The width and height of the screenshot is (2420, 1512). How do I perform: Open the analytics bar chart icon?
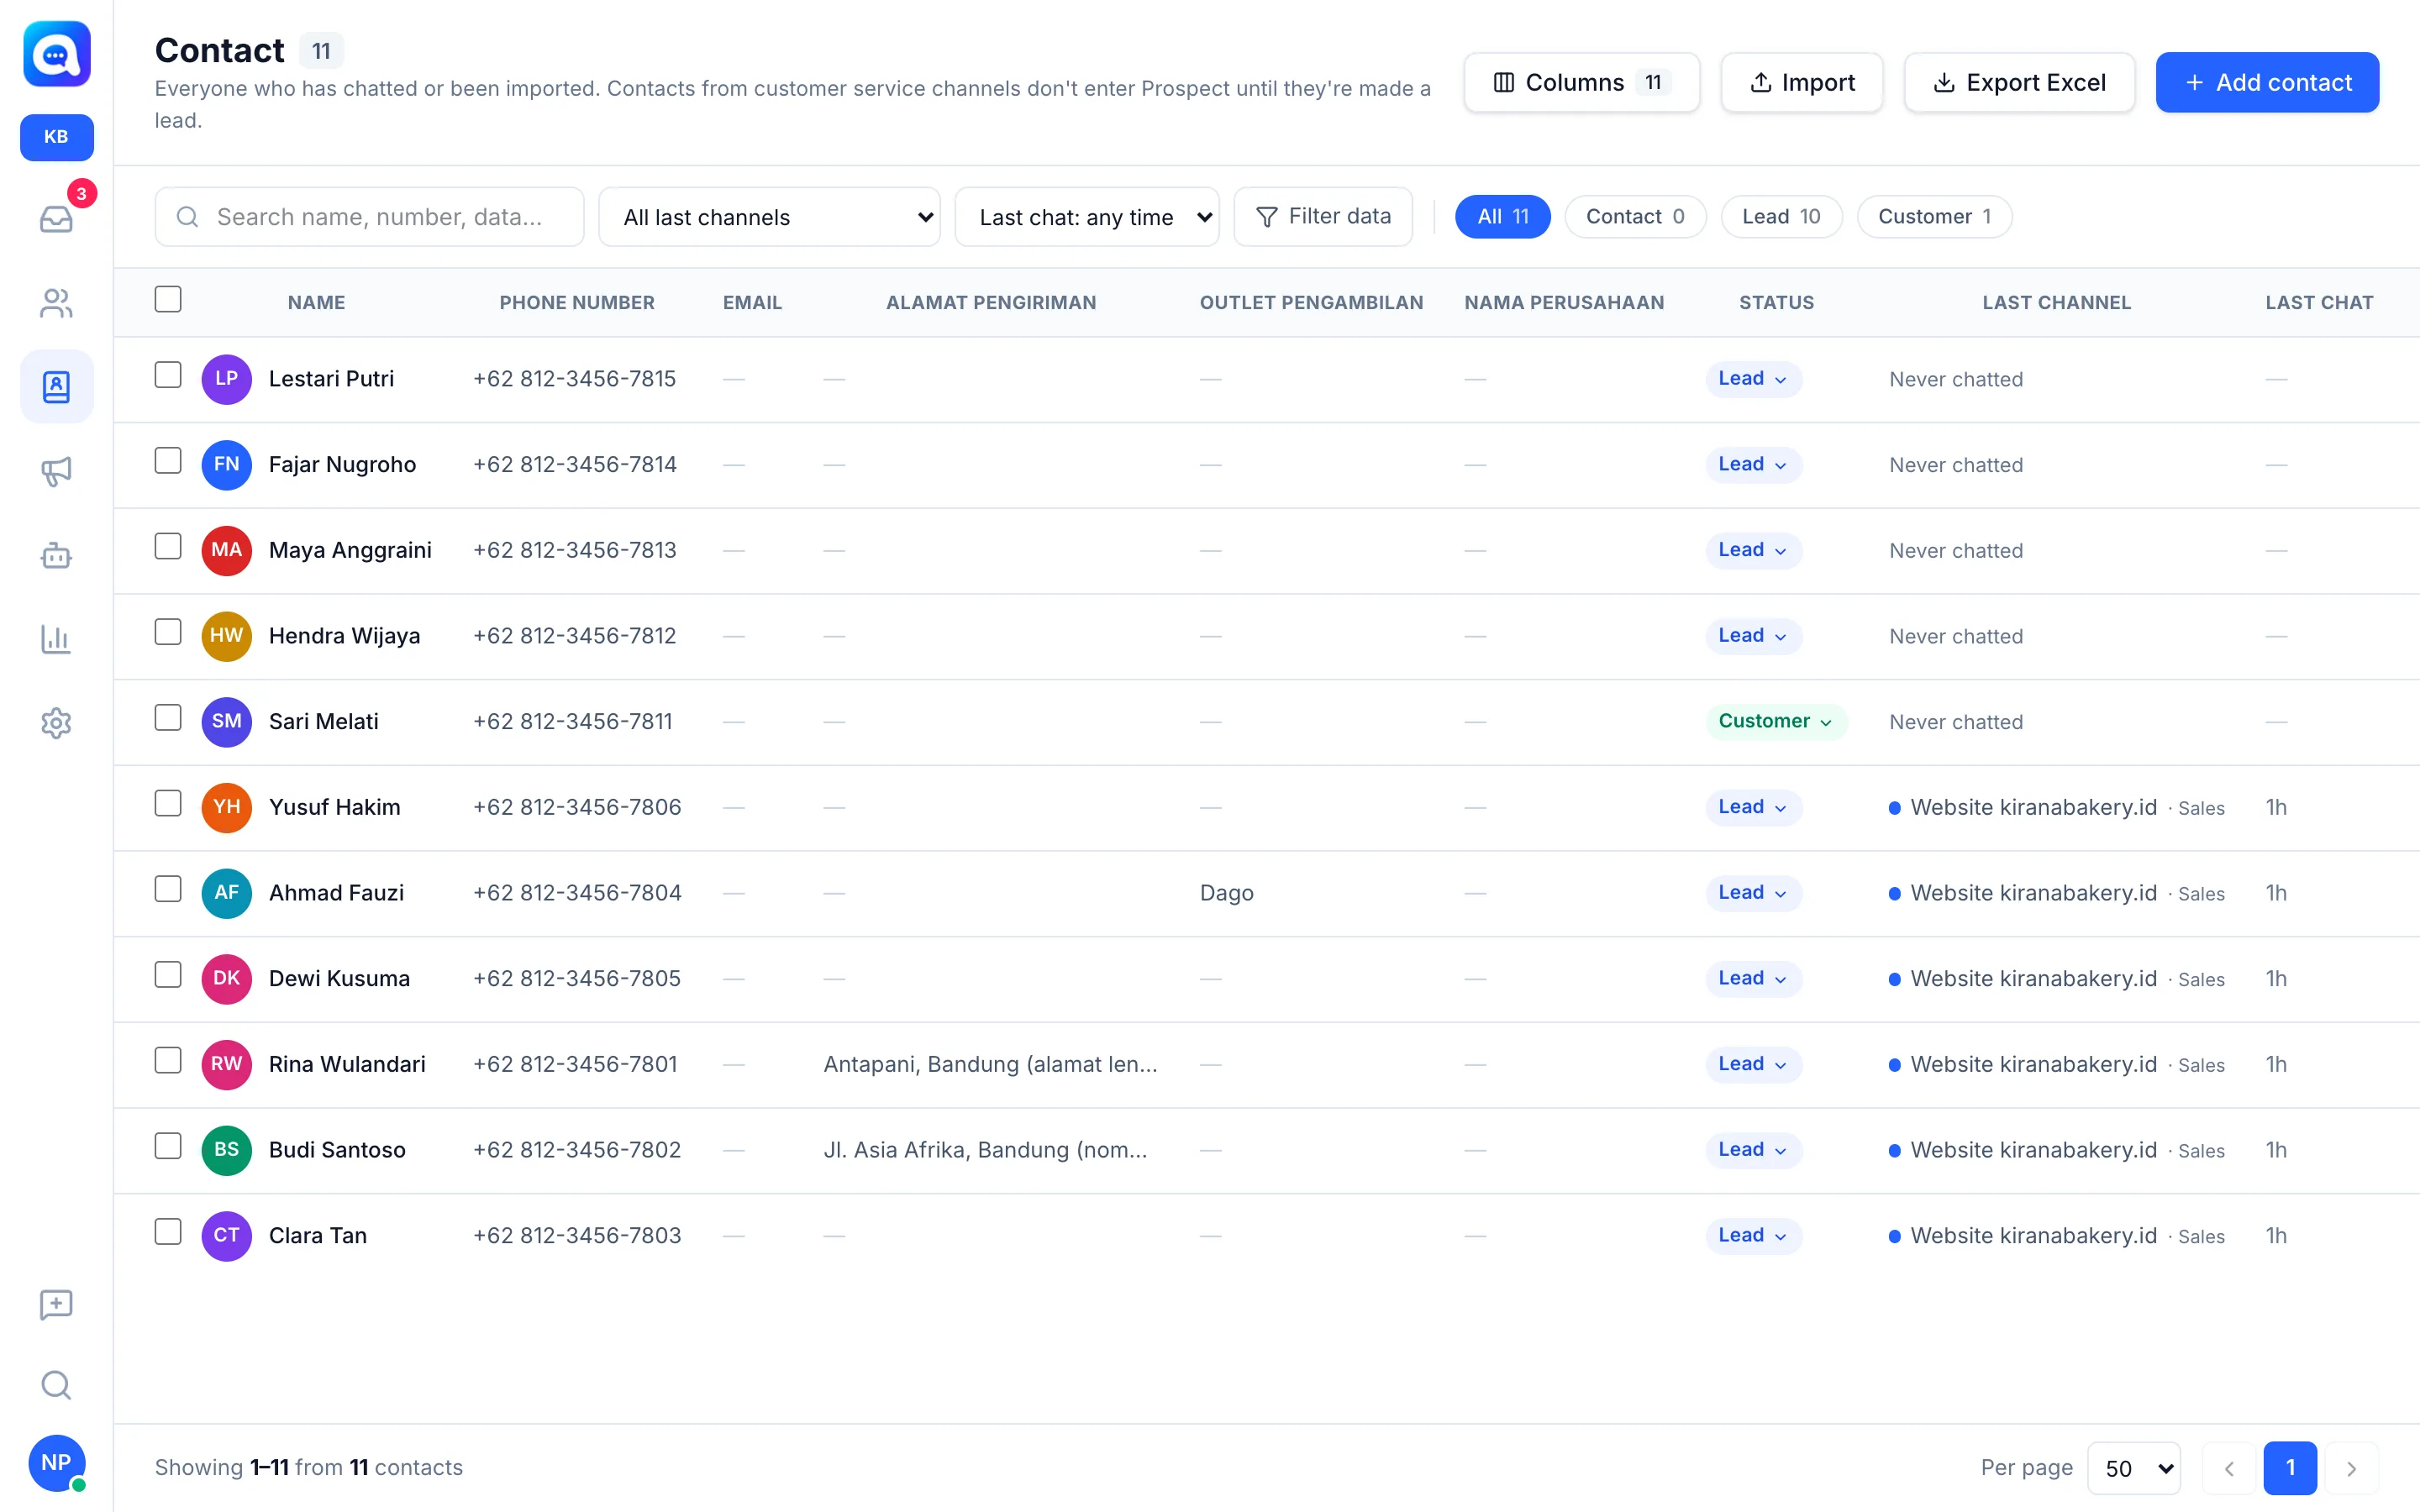57,639
